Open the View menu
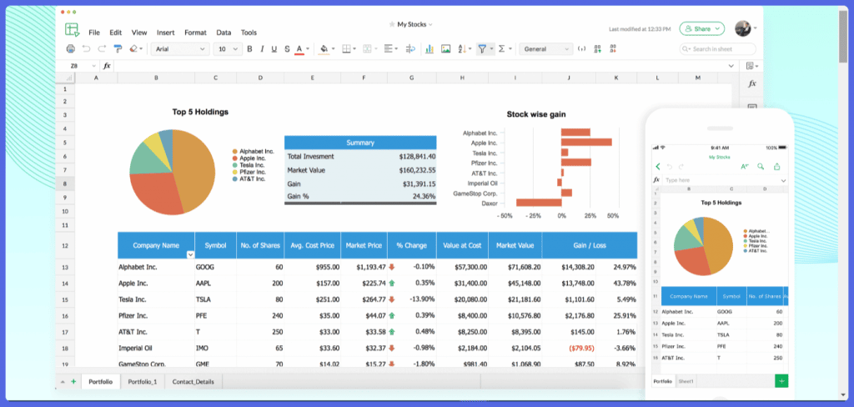The image size is (854, 407). 139,33
